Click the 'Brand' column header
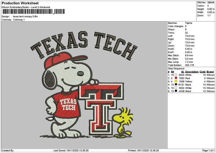216x153 pixels. (x=210, y=72)
